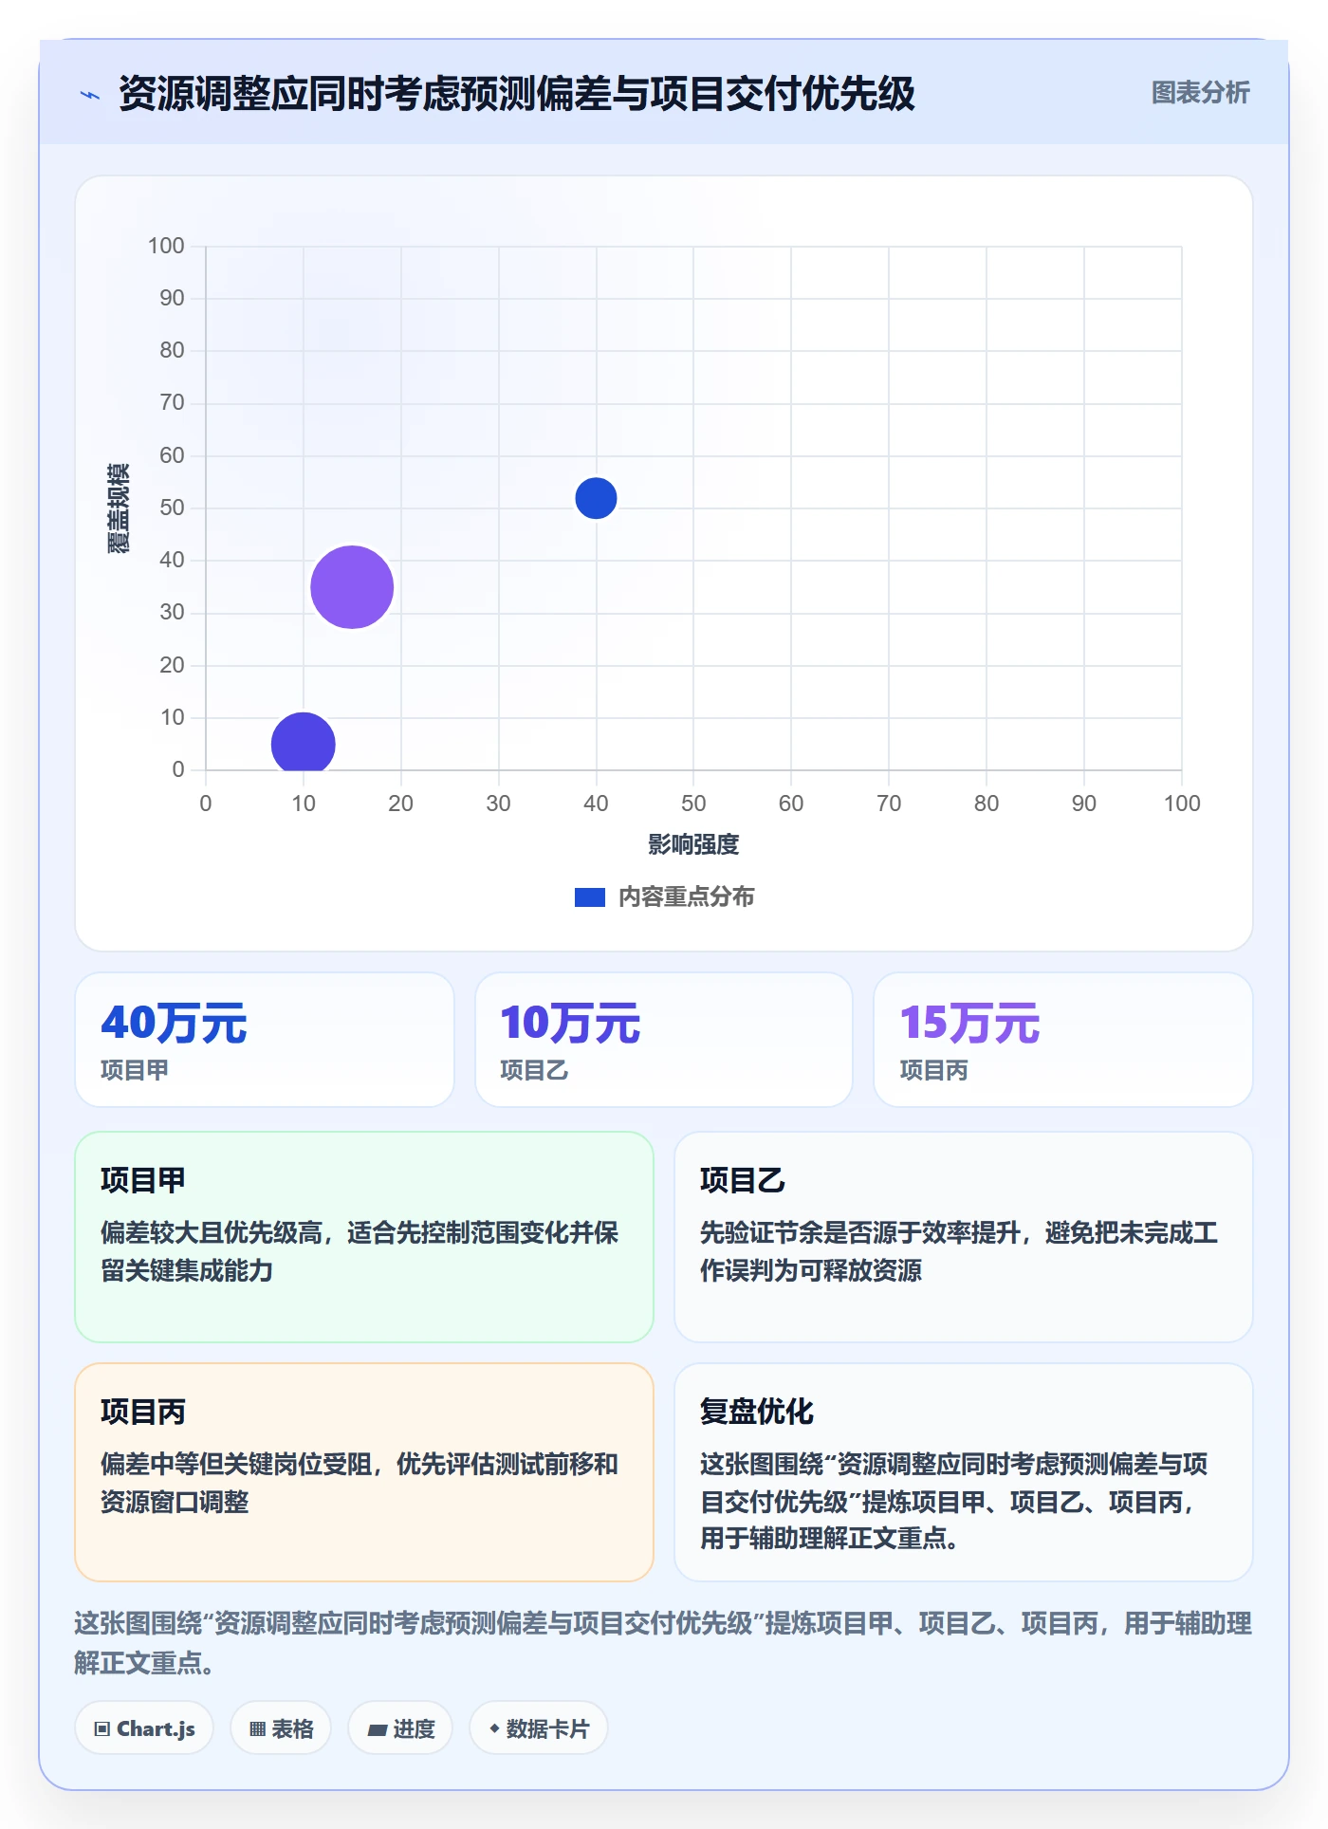Click the y-axis tick label 100
The height and width of the screenshot is (1829, 1328).
pos(166,246)
